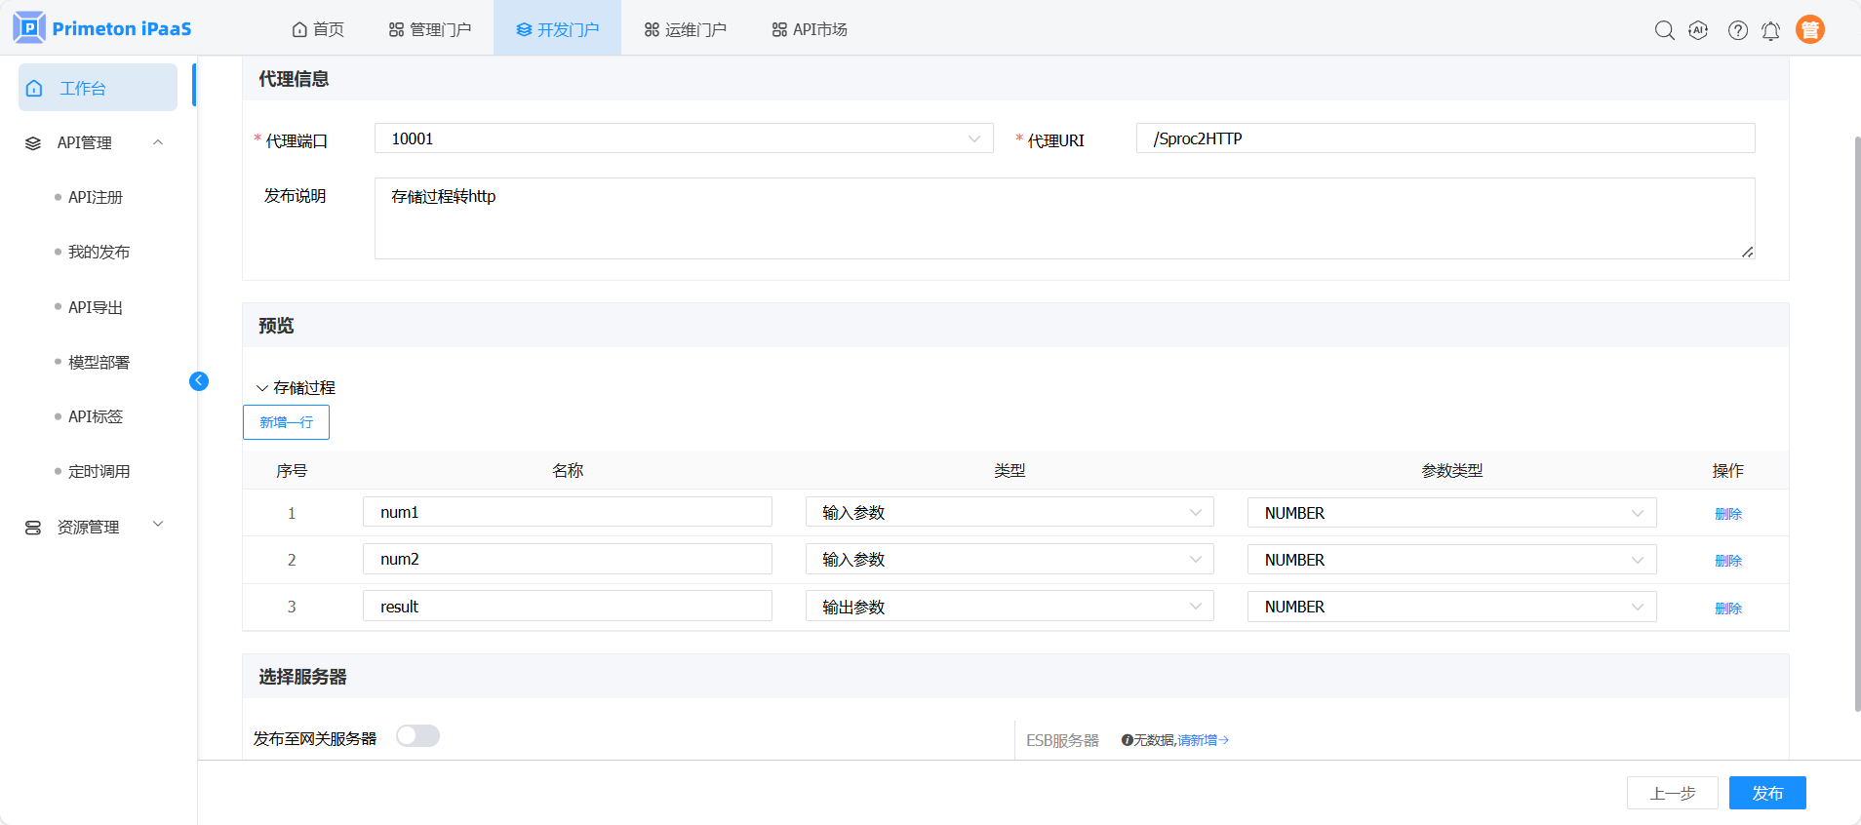Open the notifications bell icon

coord(1770,30)
